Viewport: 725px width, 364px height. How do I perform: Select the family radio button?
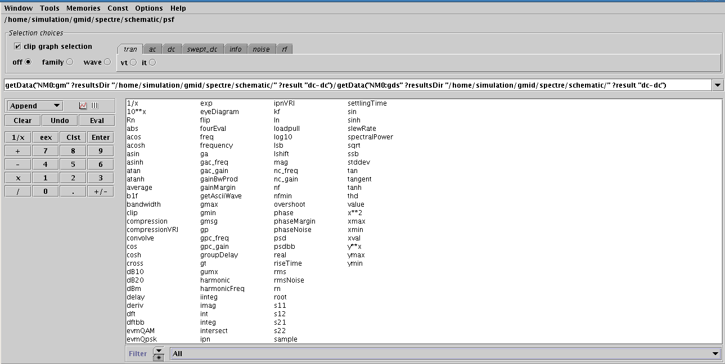pyautogui.click(x=70, y=62)
